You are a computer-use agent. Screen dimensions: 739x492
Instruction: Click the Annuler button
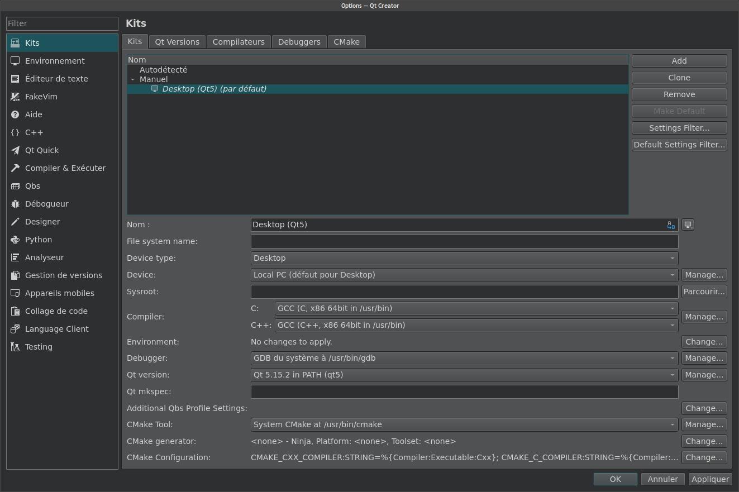pos(662,479)
